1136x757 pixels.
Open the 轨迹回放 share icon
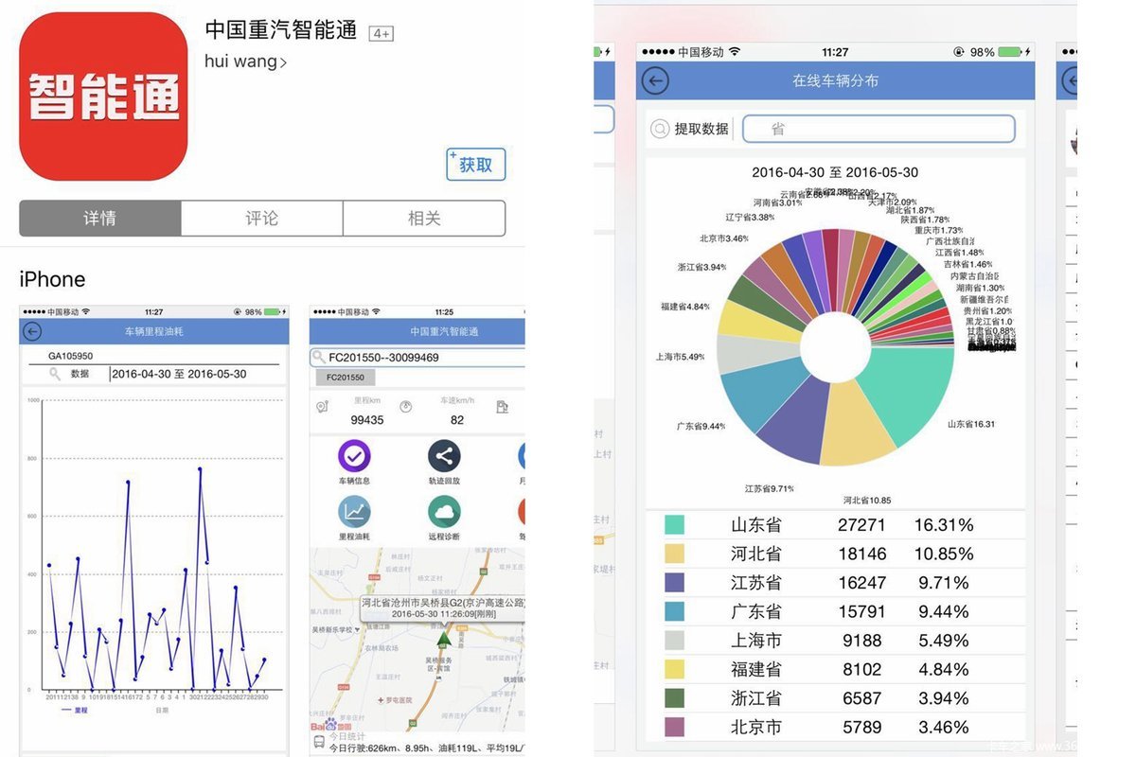444,456
